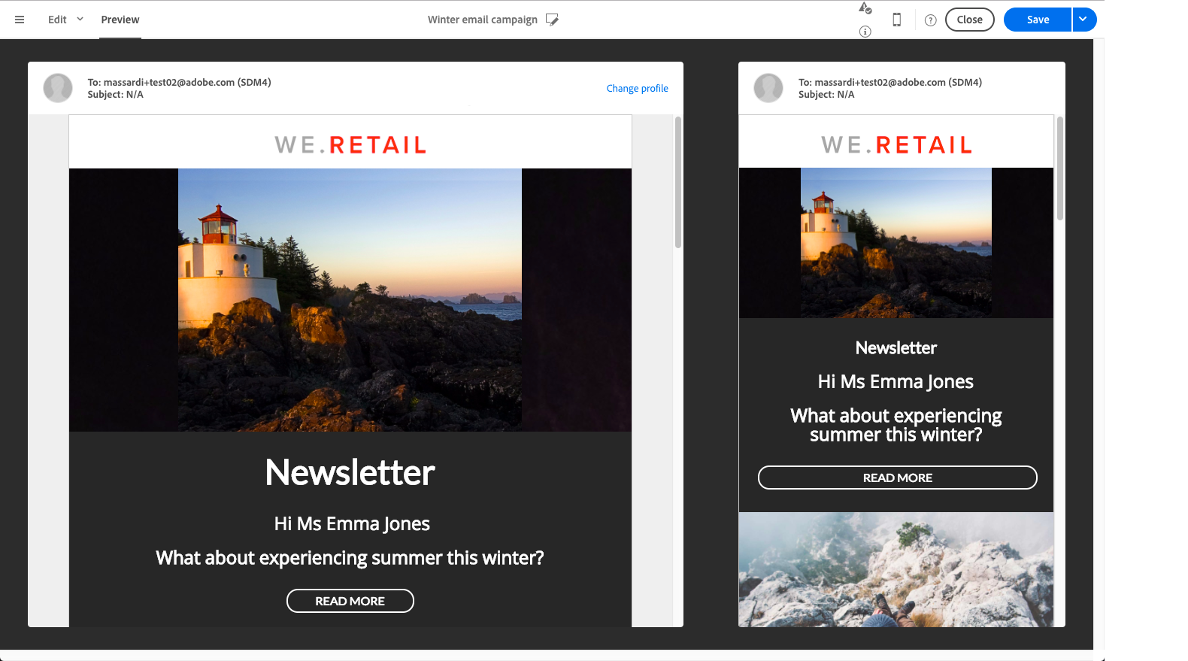Click the Close button
This screenshot has height=661, width=1188.
pos(969,20)
